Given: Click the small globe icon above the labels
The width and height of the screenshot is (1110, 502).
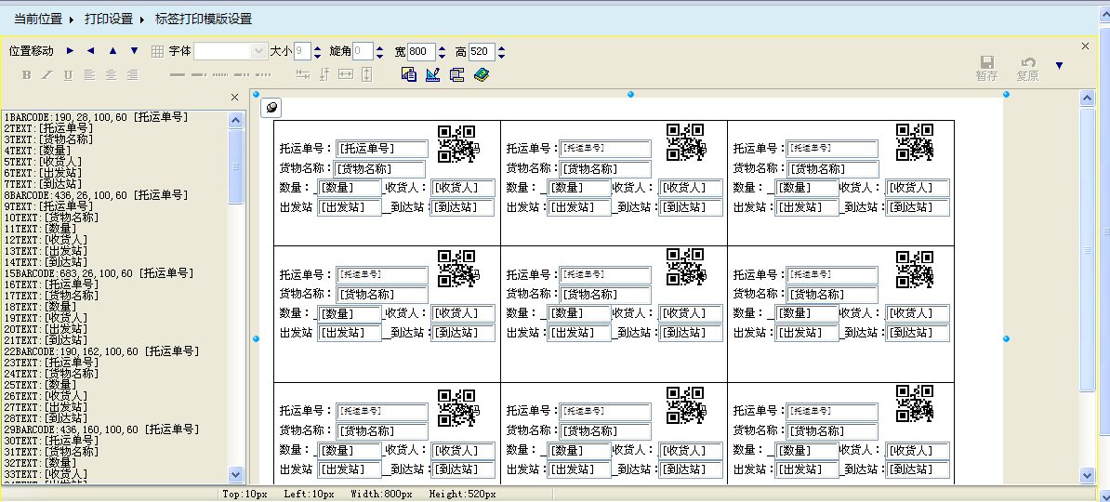Looking at the screenshot, I should 271,108.
